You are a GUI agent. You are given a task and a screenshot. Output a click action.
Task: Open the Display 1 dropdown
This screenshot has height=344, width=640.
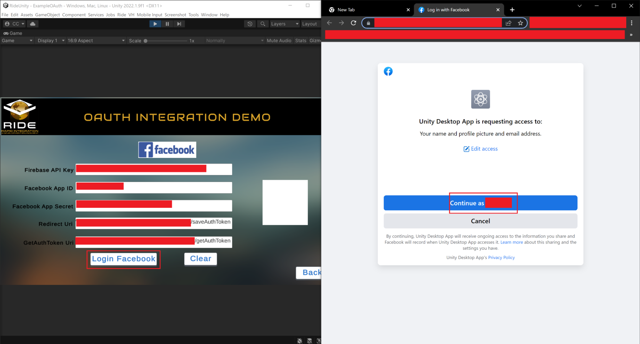pos(51,41)
